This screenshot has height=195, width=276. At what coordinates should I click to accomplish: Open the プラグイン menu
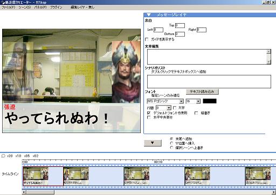click(56, 7)
